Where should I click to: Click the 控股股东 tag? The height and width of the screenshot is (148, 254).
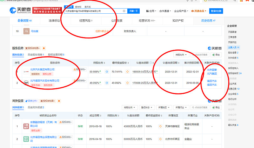coord(36,74)
